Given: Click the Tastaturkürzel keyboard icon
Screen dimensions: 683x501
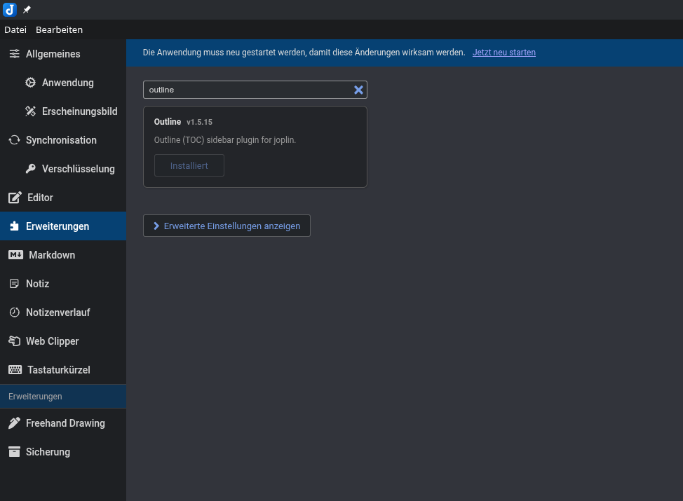Looking at the screenshot, I should 15,369.
